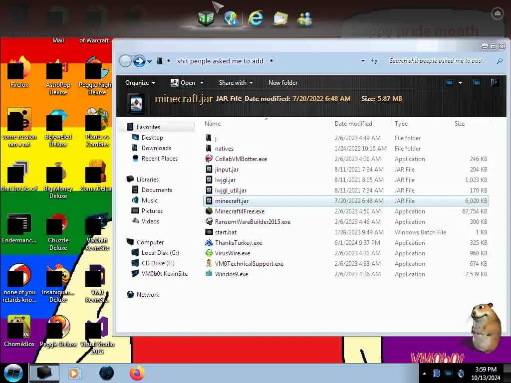This screenshot has width=511, height=383.
Task: Click the 6,020 KB size cell
Action: click(x=476, y=201)
